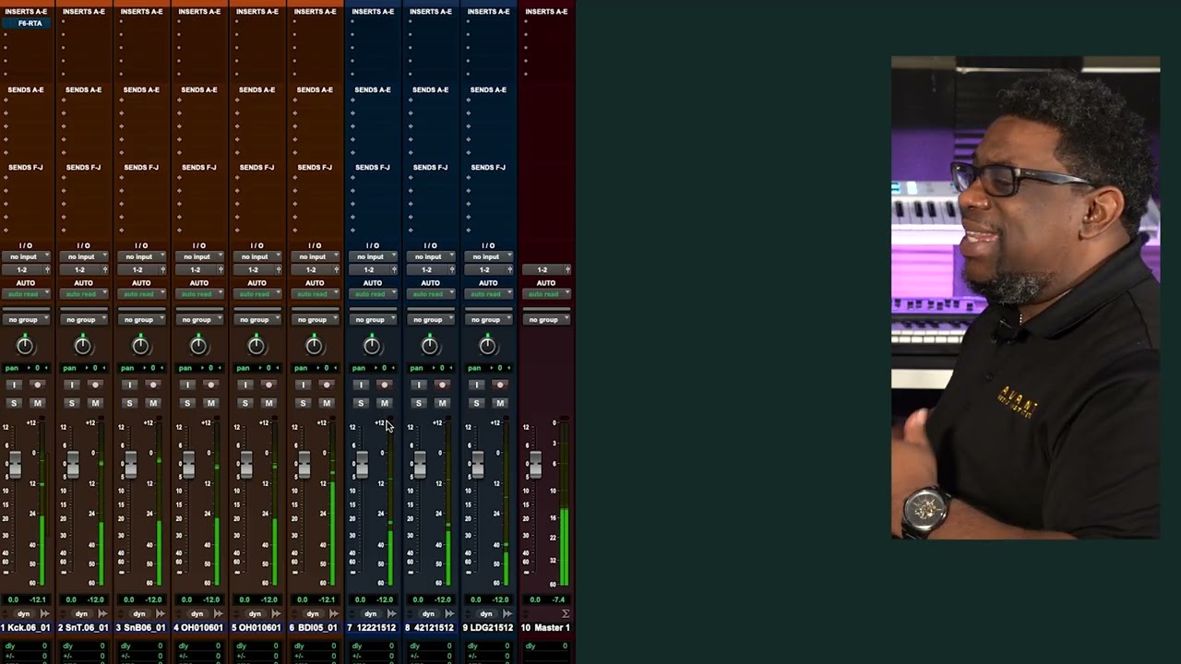1181x664 pixels.
Task: Arm record on track 8 42121512
Action: click(442, 385)
